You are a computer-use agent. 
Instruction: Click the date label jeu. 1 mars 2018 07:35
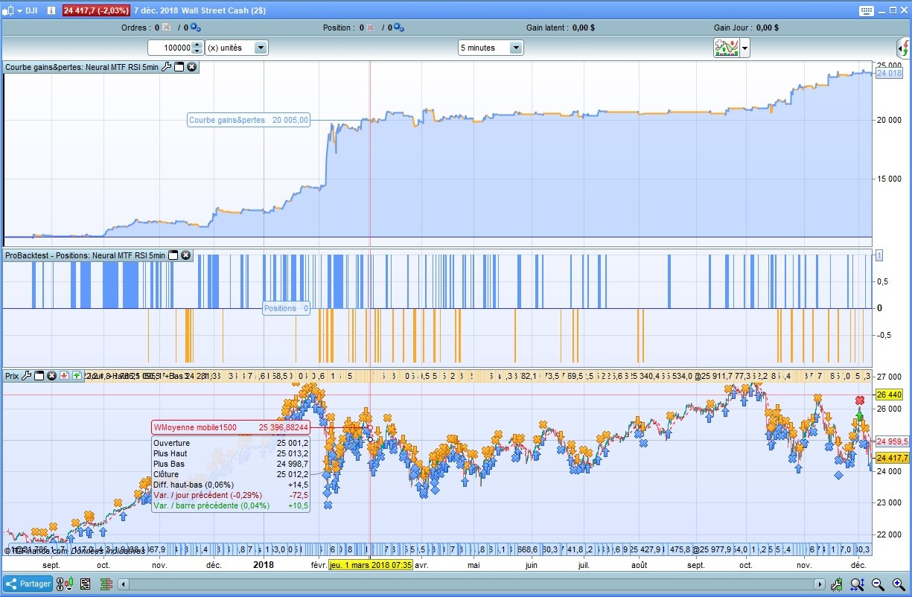click(370, 565)
